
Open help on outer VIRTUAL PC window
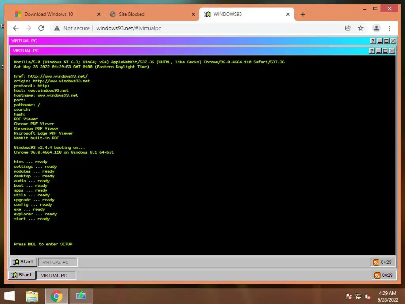click(x=373, y=41)
